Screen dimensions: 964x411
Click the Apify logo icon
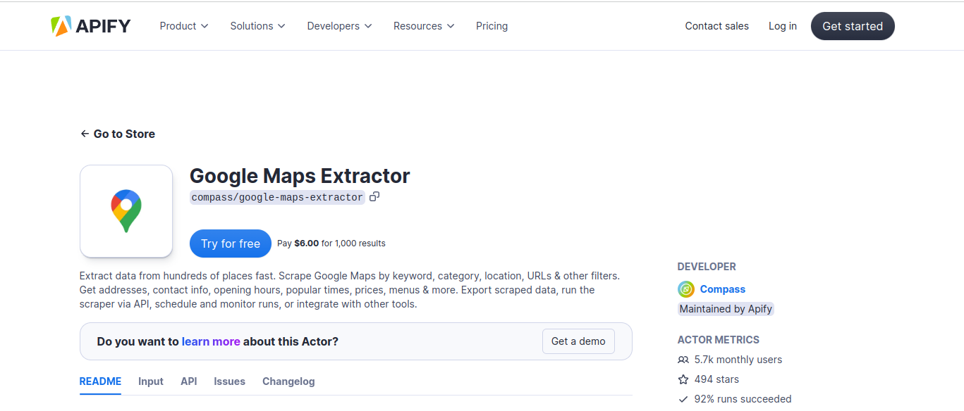click(x=61, y=26)
